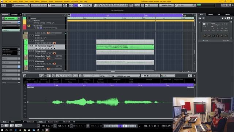Click sample editor setup gear icon
Screen dimensions: 234x132
coord(194,76)
